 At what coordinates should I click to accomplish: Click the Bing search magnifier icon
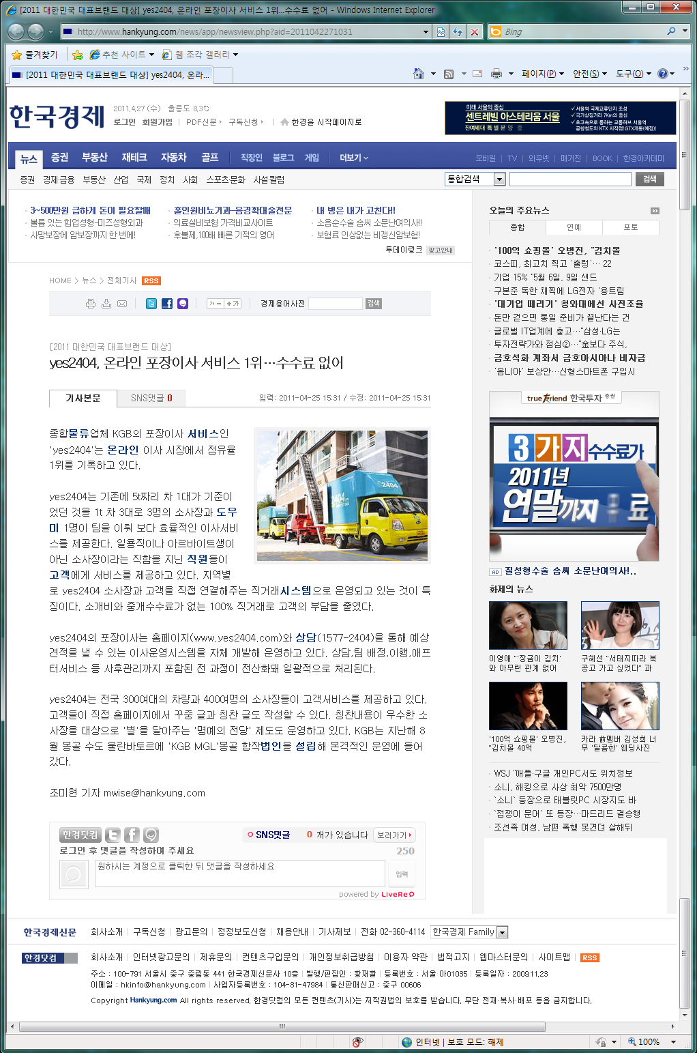coord(671,31)
